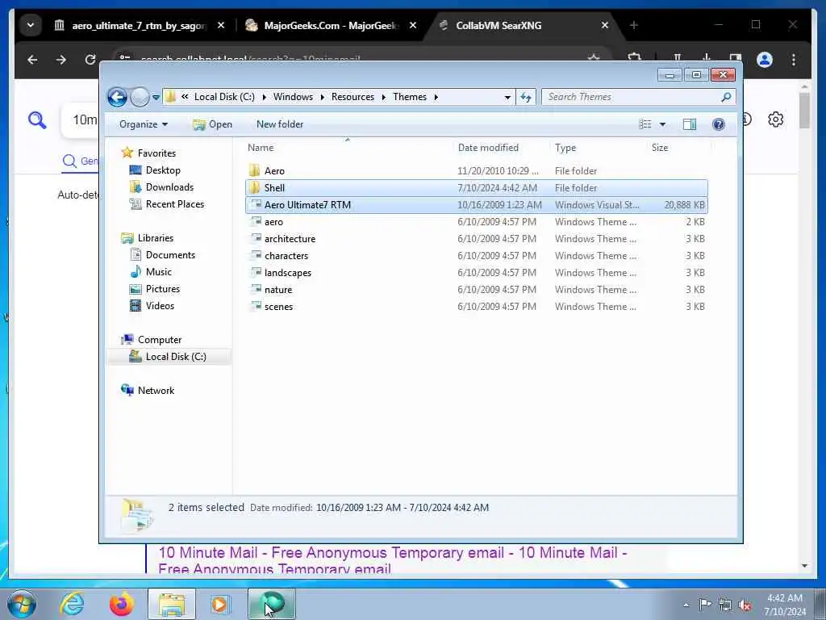Open the Organize menu
Image resolution: width=826 pixels, height=620 pixels.
144,124
